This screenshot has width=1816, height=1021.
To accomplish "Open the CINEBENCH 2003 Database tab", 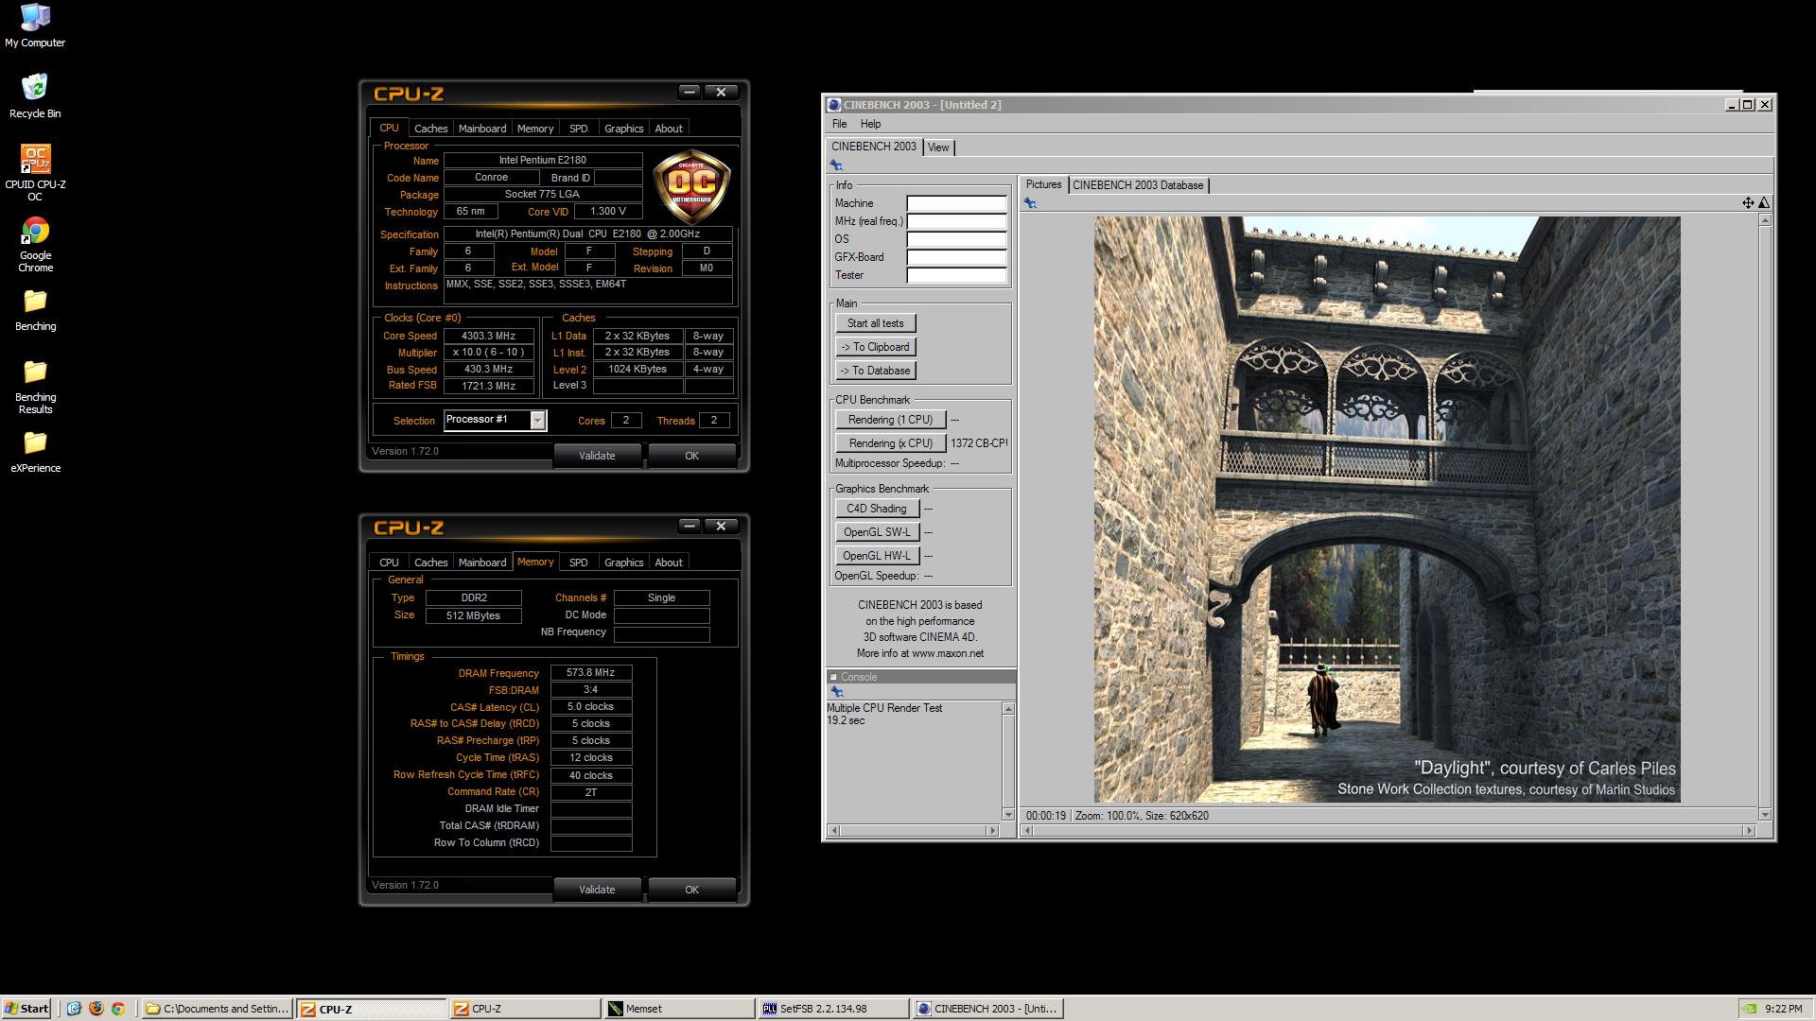I will pos(1138,185).
